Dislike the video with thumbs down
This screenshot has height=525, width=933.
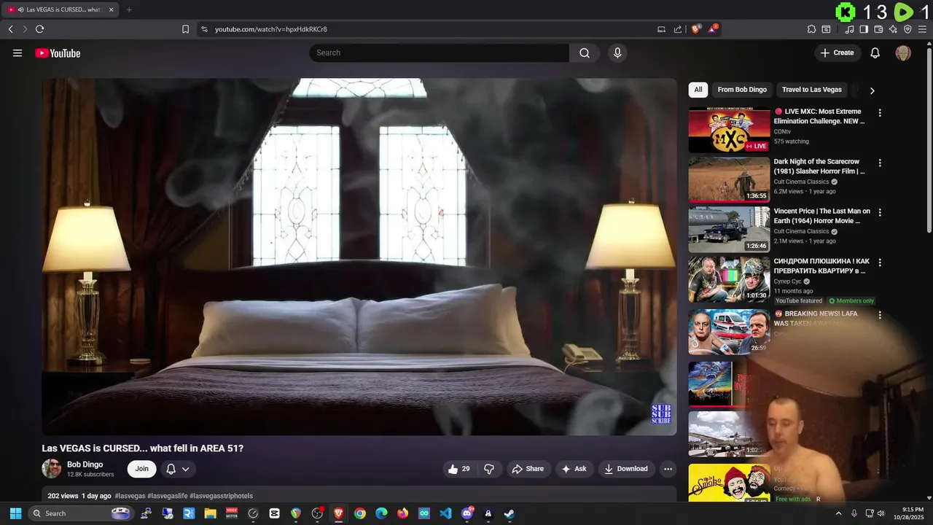tap(489, 469)
